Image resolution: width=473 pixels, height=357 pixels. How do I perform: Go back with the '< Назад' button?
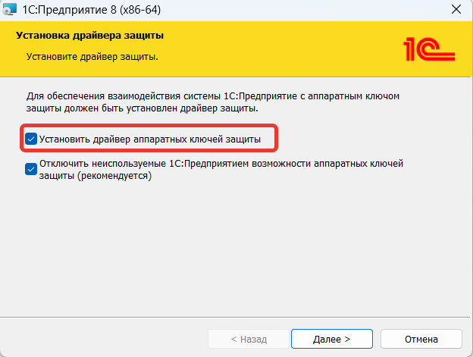[x=248, y=339]
